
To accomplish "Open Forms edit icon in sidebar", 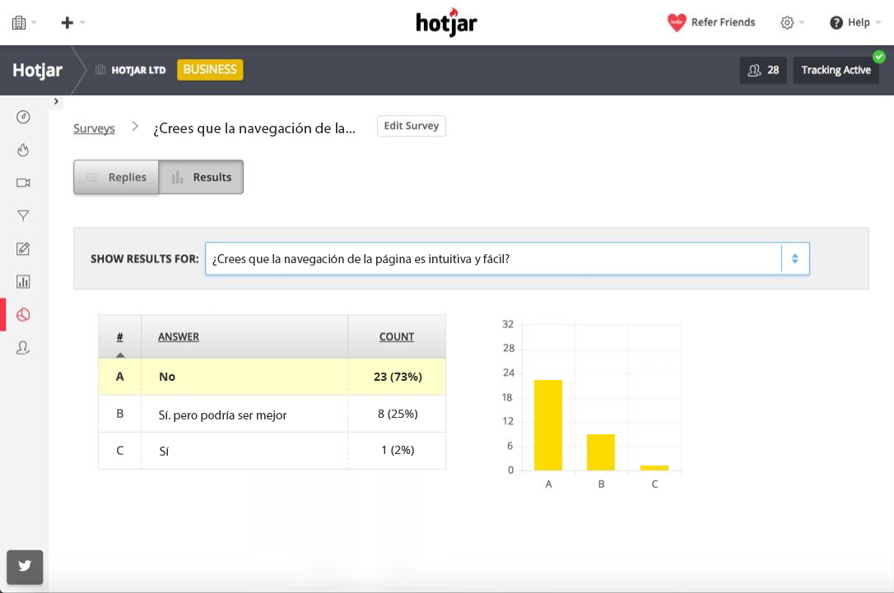I will click(23, 249).
